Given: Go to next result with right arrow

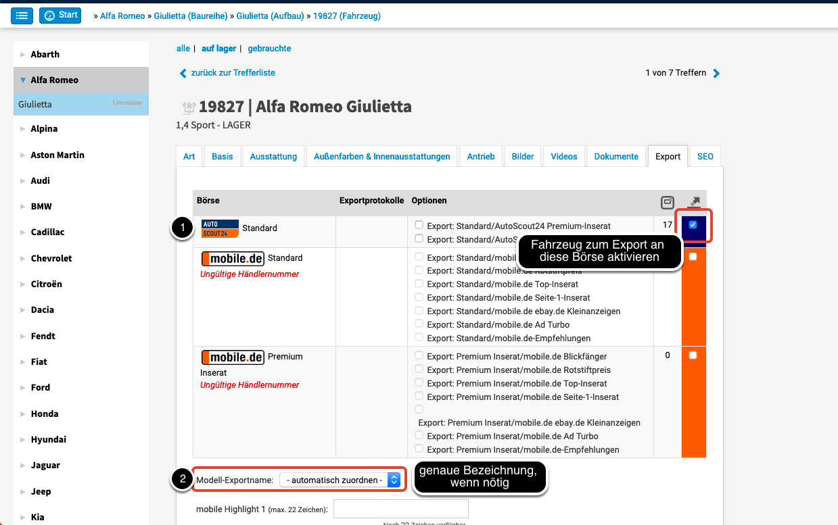Looking at the screenshot, I should [717, 73].
